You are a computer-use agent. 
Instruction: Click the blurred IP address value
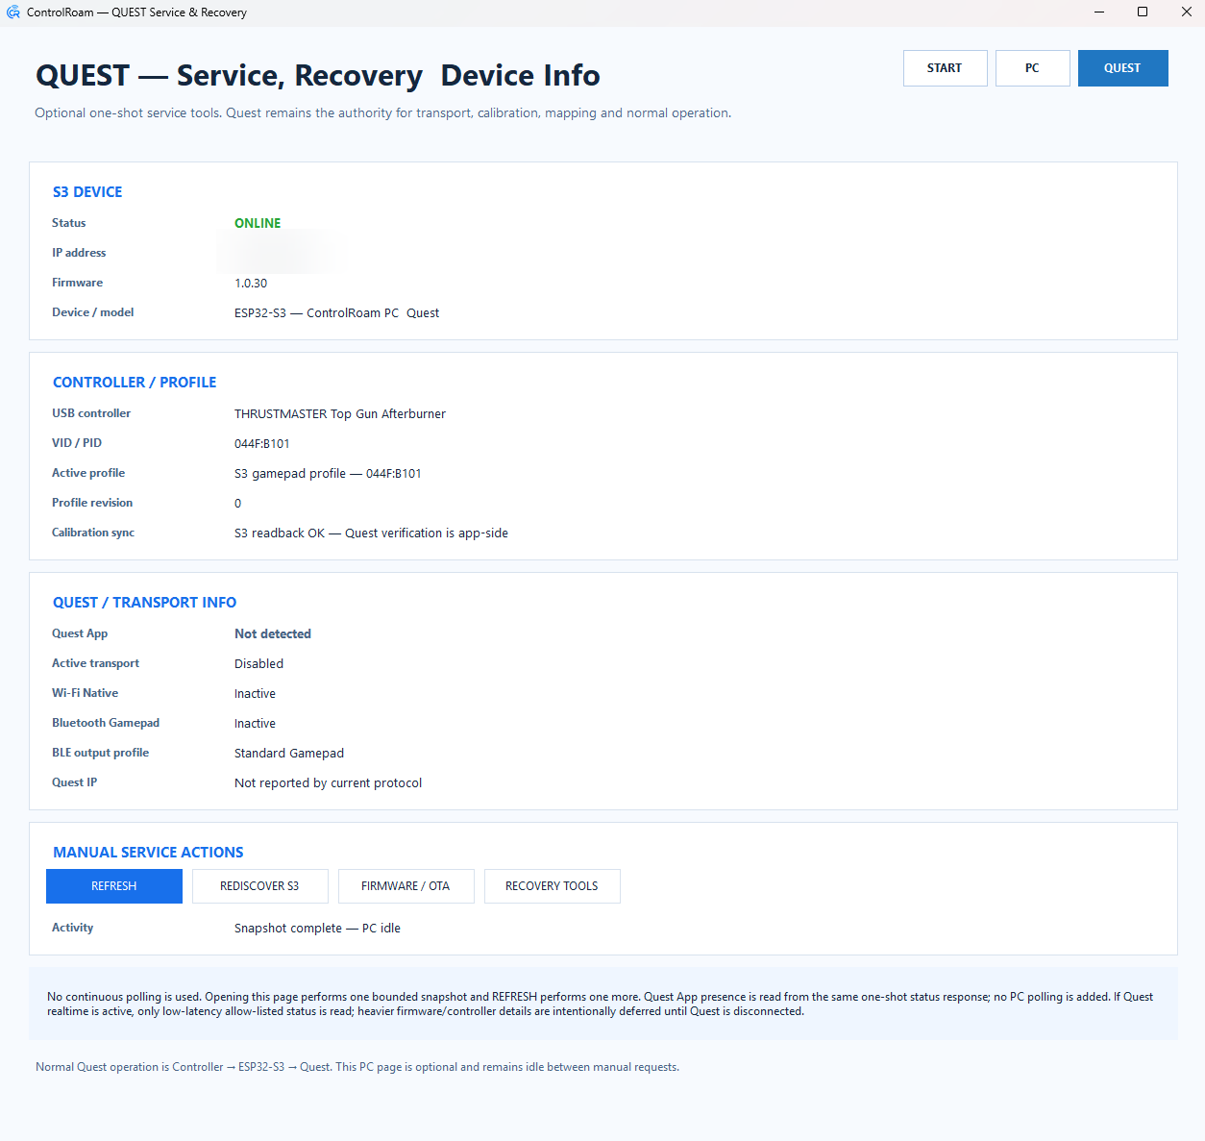[x=279, y=253]
